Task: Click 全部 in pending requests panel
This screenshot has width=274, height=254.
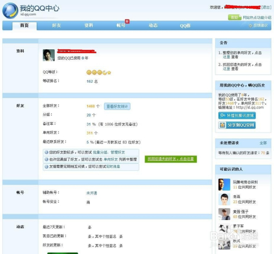Action: [263, 143]
